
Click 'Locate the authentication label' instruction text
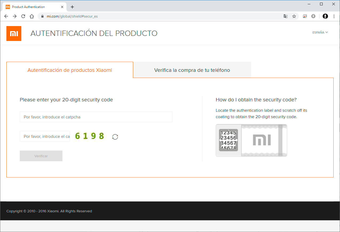[262, 114]
